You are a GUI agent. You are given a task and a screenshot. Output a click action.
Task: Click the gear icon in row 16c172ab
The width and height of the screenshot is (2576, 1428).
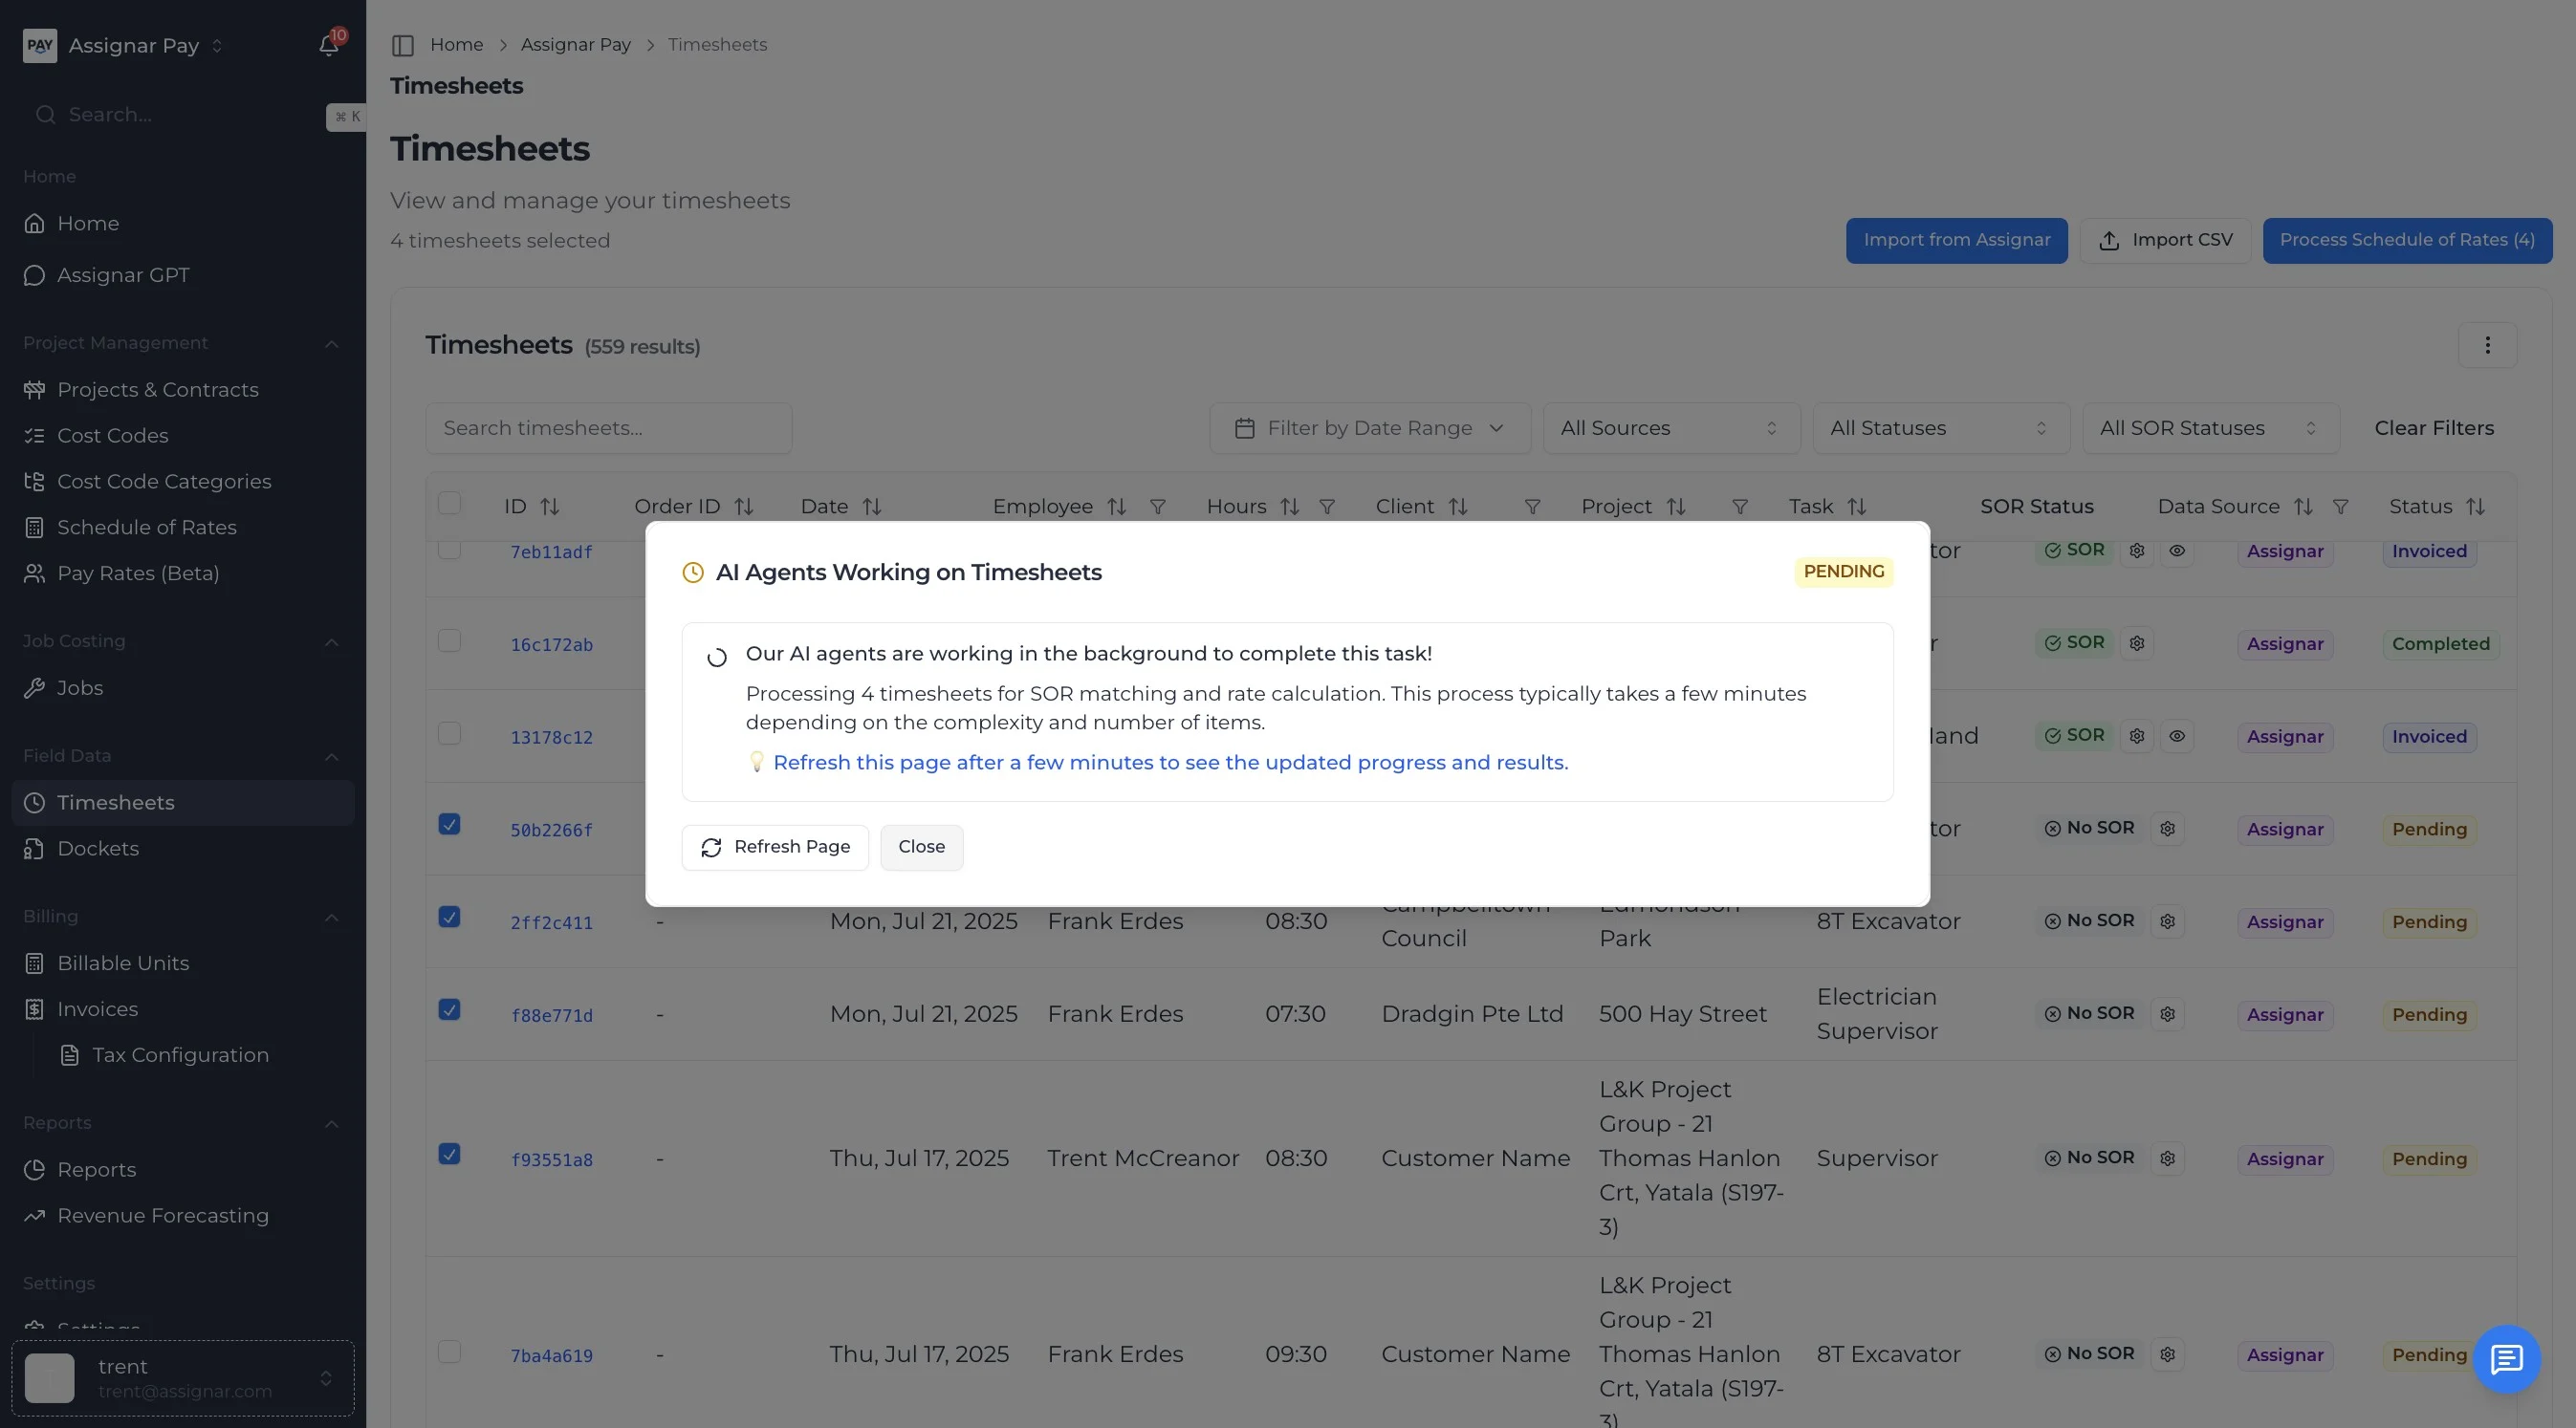(x=2137, y=643)
